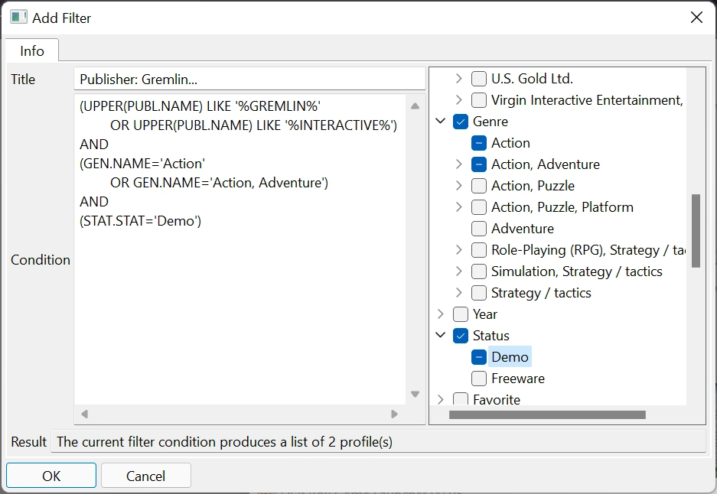Viewport: 717px width, 494px height.
Task: Expand the Year tree node
Action: 441,314
